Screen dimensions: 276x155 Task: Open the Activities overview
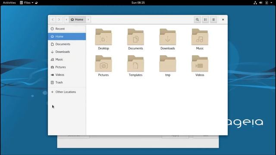[9, 3]
